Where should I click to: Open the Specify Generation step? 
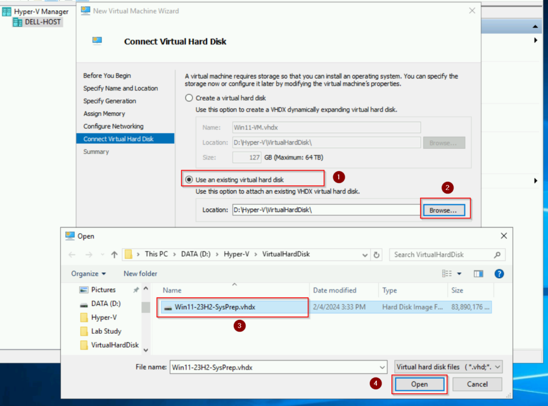[x=110, y=101]
